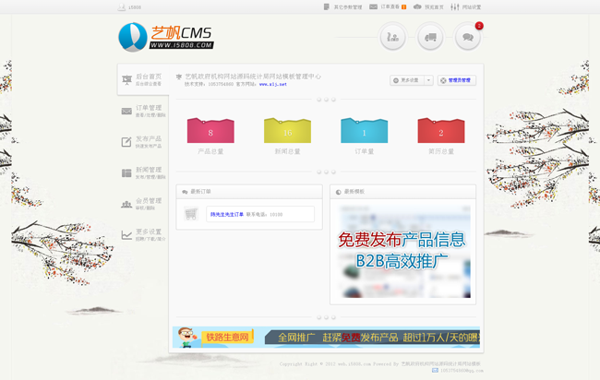Select 后台首页 in the sidebar

[143, 79]
